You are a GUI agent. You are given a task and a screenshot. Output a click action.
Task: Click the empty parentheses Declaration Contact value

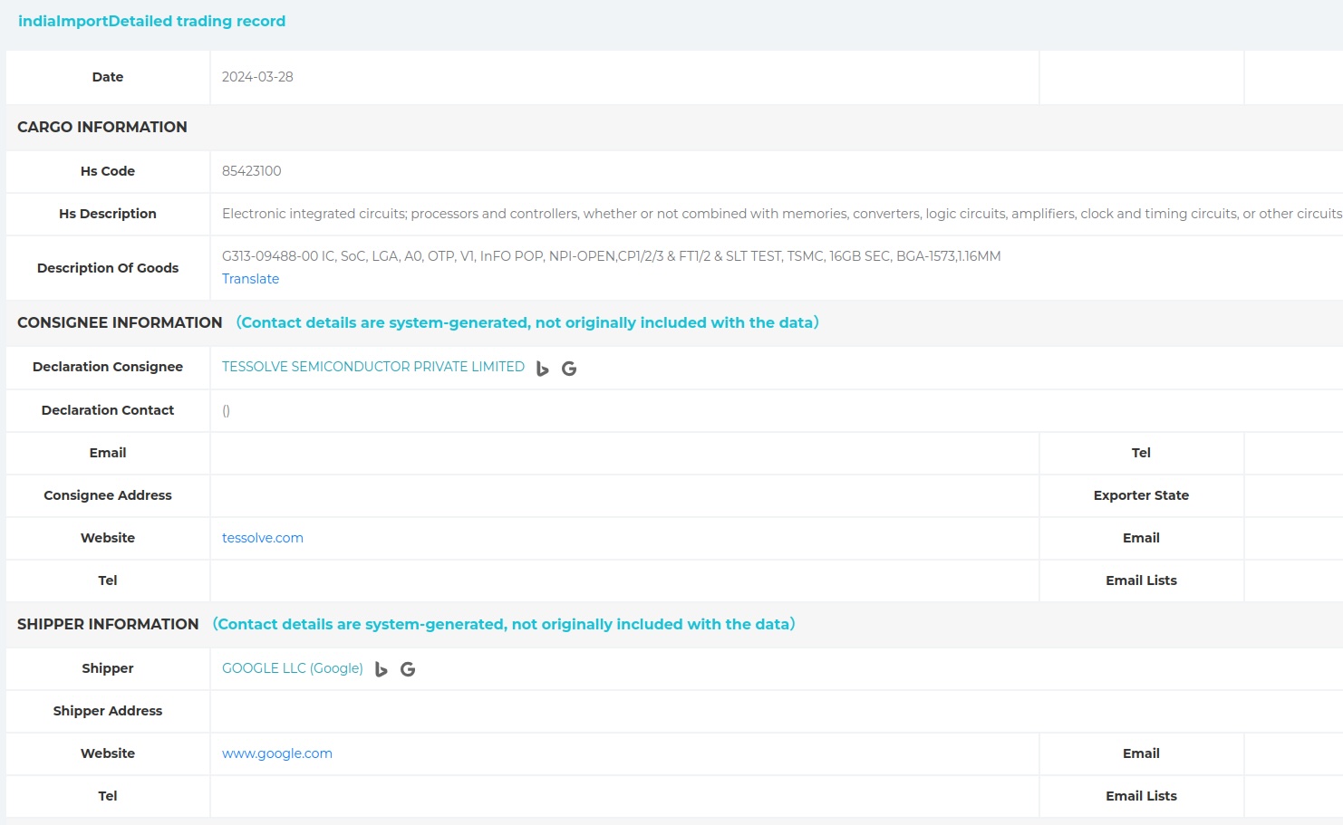coord(227,410)
